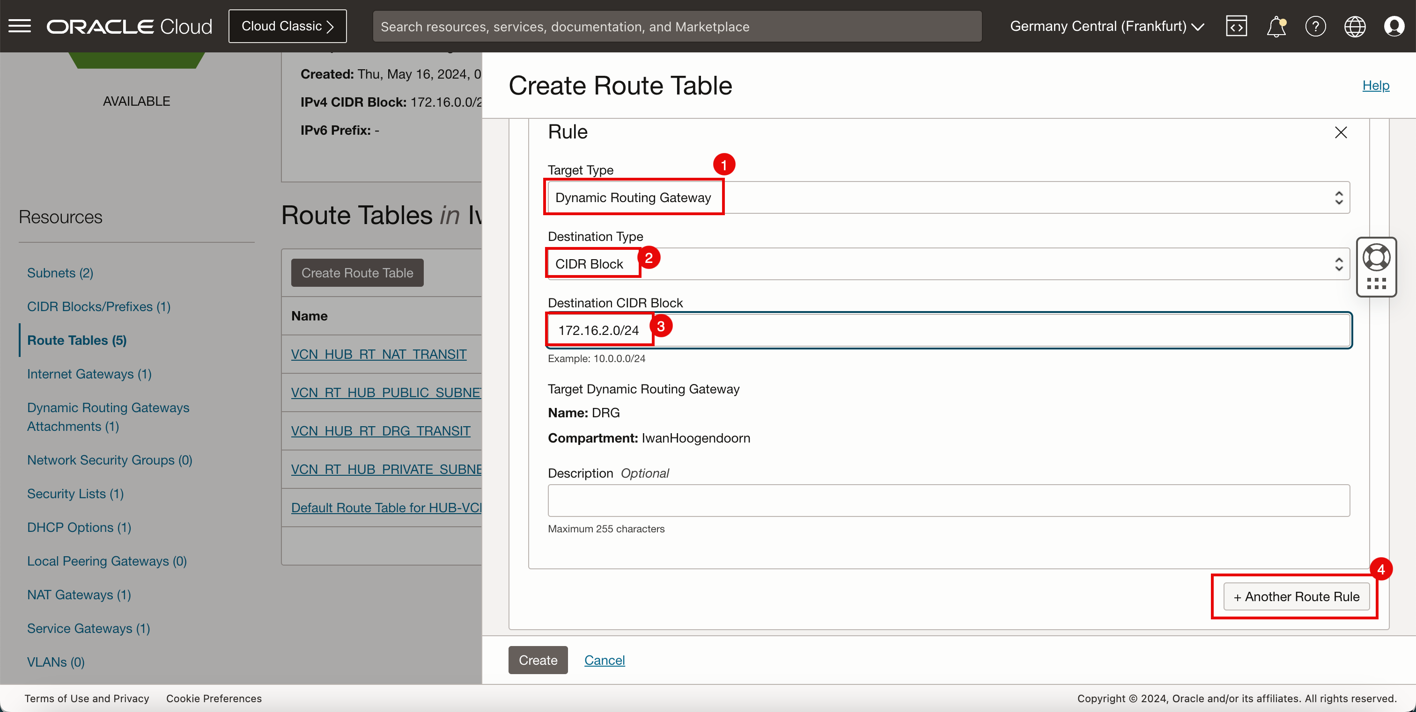Image resolution: width=1416 pixels, height=712 pixels.
Task: Click the help question mark icon
Action: tap(1316, 25)
